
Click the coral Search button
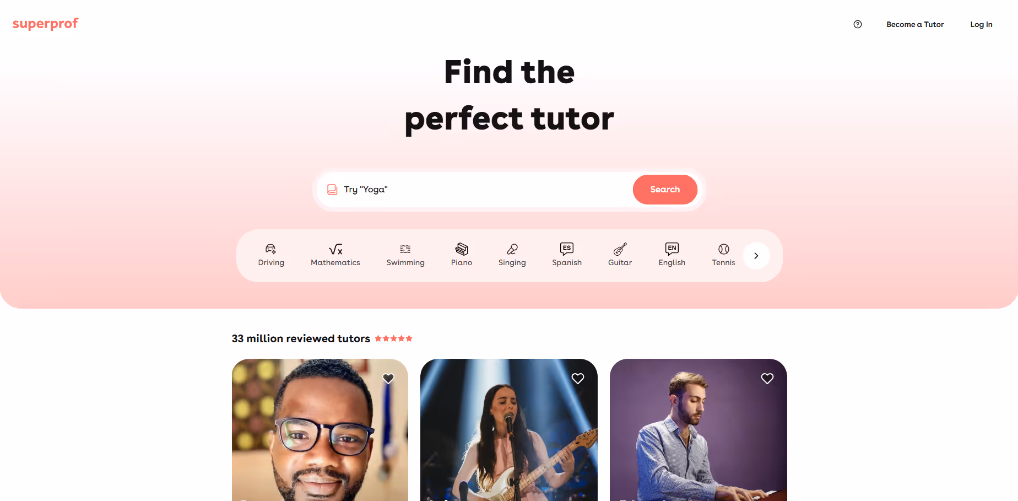[665, 190]
